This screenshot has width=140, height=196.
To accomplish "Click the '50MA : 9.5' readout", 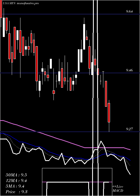I will pos(16,175).
